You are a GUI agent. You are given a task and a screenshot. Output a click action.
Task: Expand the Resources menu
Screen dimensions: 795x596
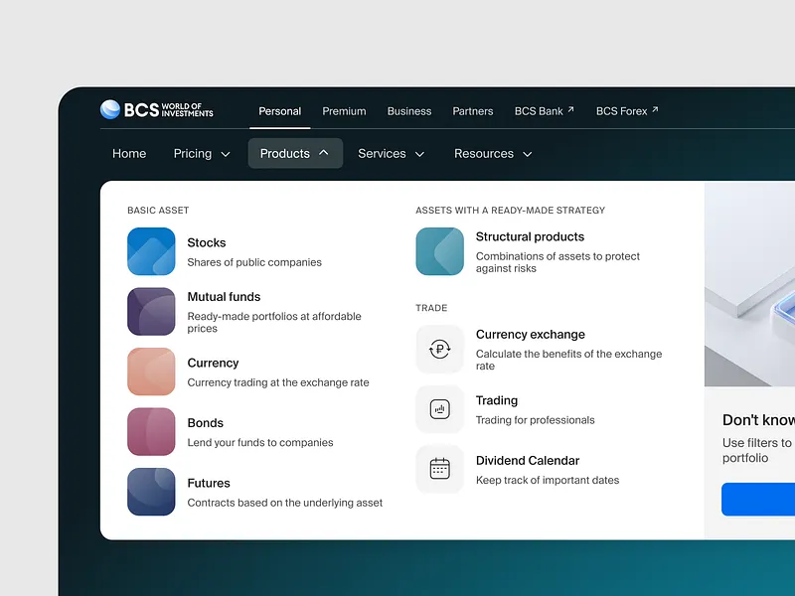pyautogui.click(x=494, y=153)
